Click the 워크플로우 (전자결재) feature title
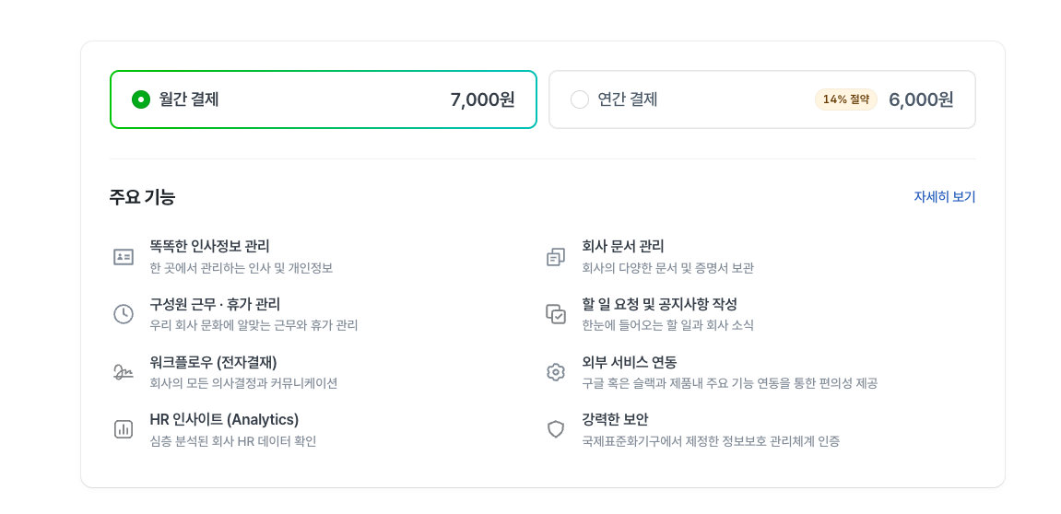The width and height of the screenshot is (1061, 514). (213, 362)
